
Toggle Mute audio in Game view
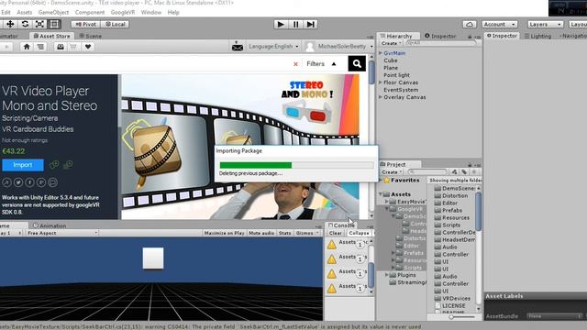pyautogui.click(x=261, y=233)
